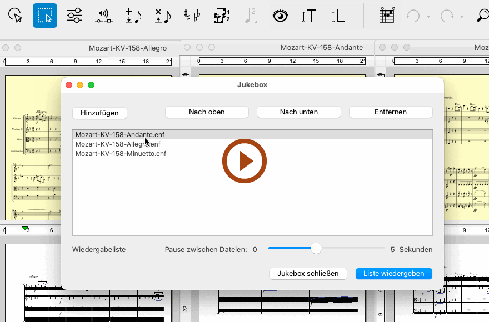The height and width of the screenshot is (322, 489).
Task: Click the pause between files slider
Action: click(316, 249)
